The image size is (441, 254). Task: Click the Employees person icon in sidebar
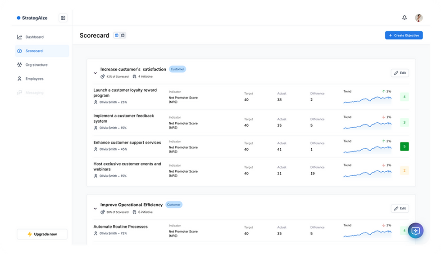point(19,79)
